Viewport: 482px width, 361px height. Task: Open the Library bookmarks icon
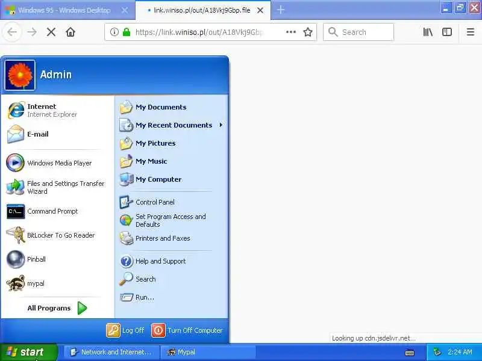click(x=428, y=32)
